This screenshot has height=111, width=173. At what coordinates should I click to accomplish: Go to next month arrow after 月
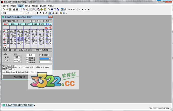coord(48,21)
